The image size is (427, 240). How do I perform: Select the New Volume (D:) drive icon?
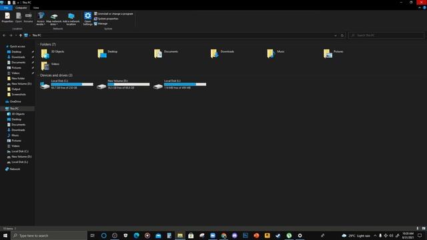[x=101, y=86]
